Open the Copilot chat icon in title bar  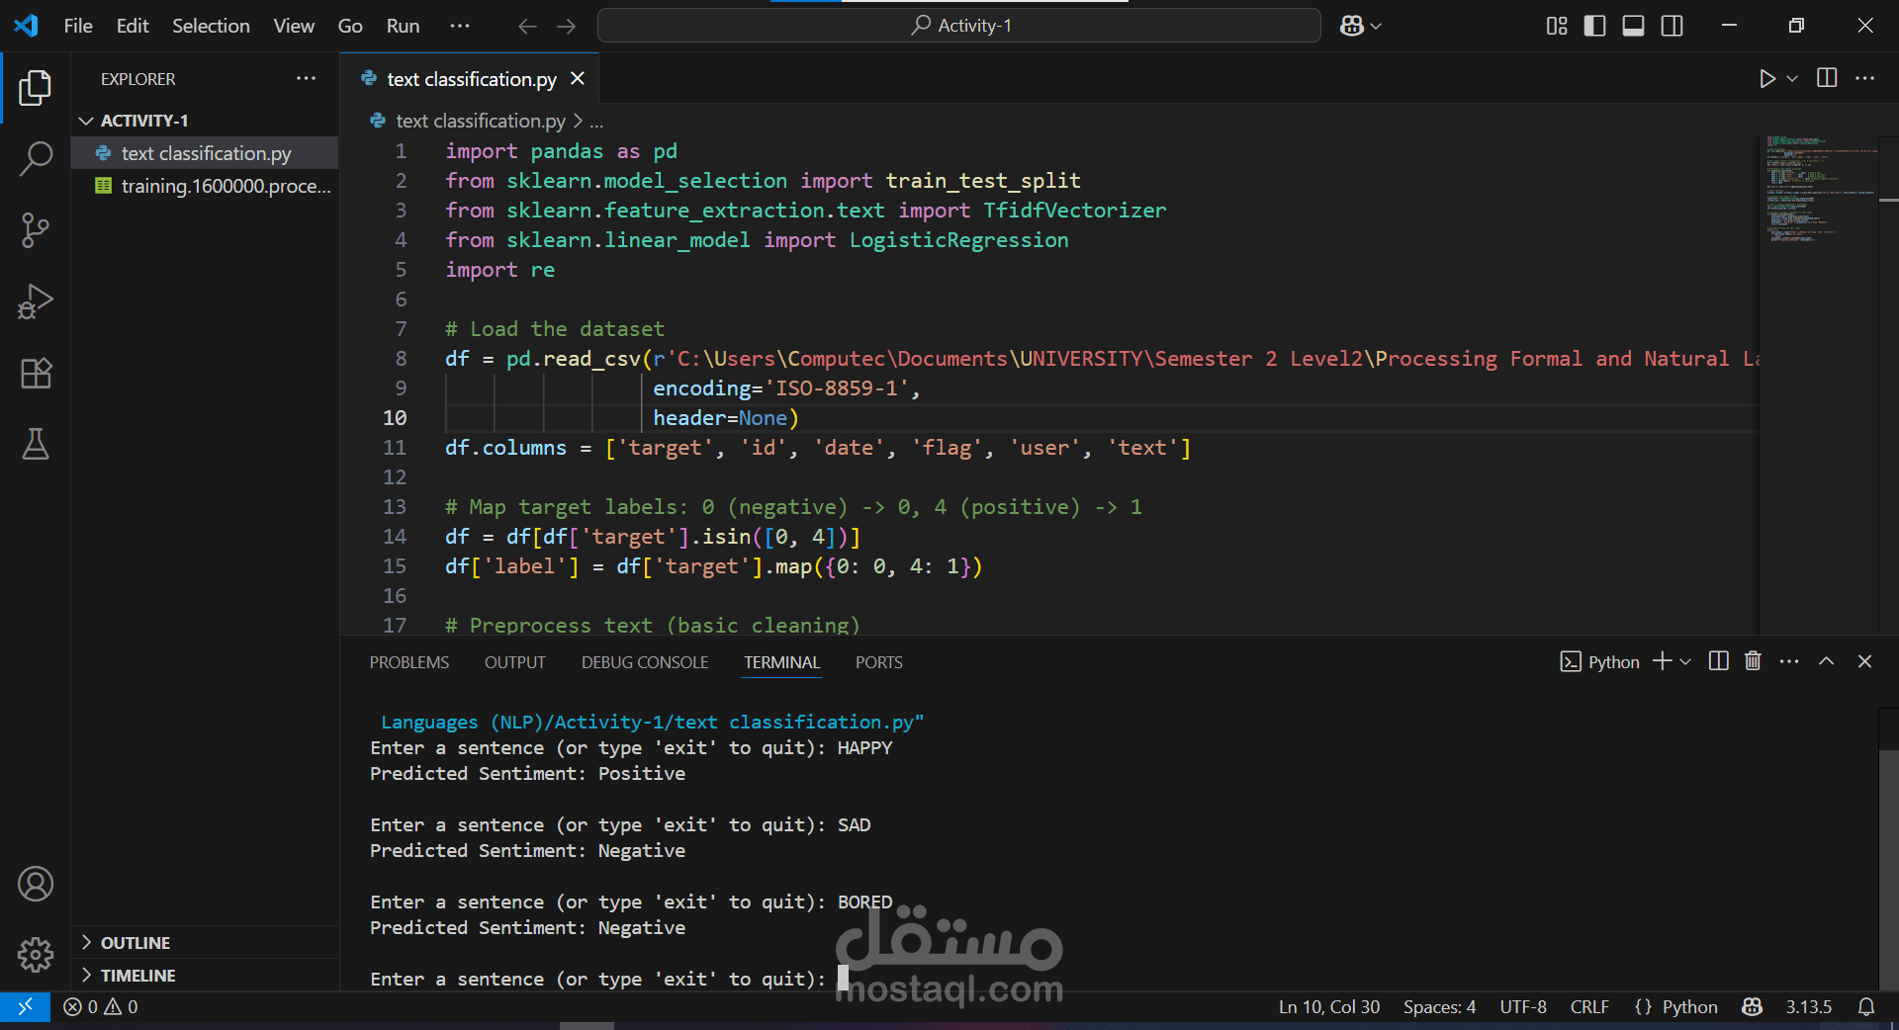point(1352,26)
